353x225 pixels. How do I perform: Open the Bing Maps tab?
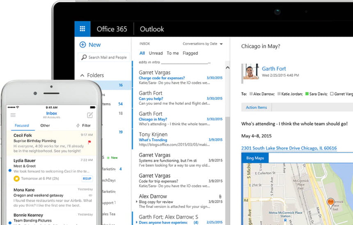pos(255,158)
